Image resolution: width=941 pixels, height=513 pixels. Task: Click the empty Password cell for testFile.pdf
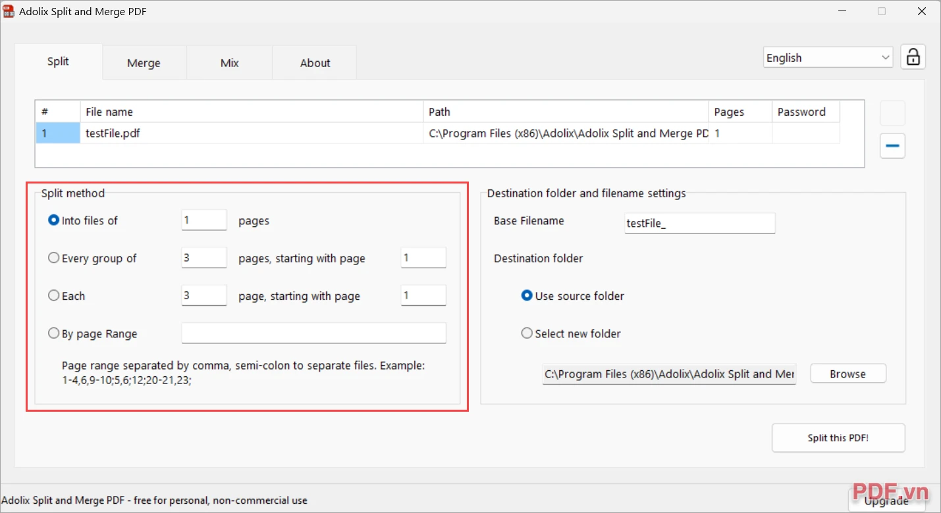point(806,133)
